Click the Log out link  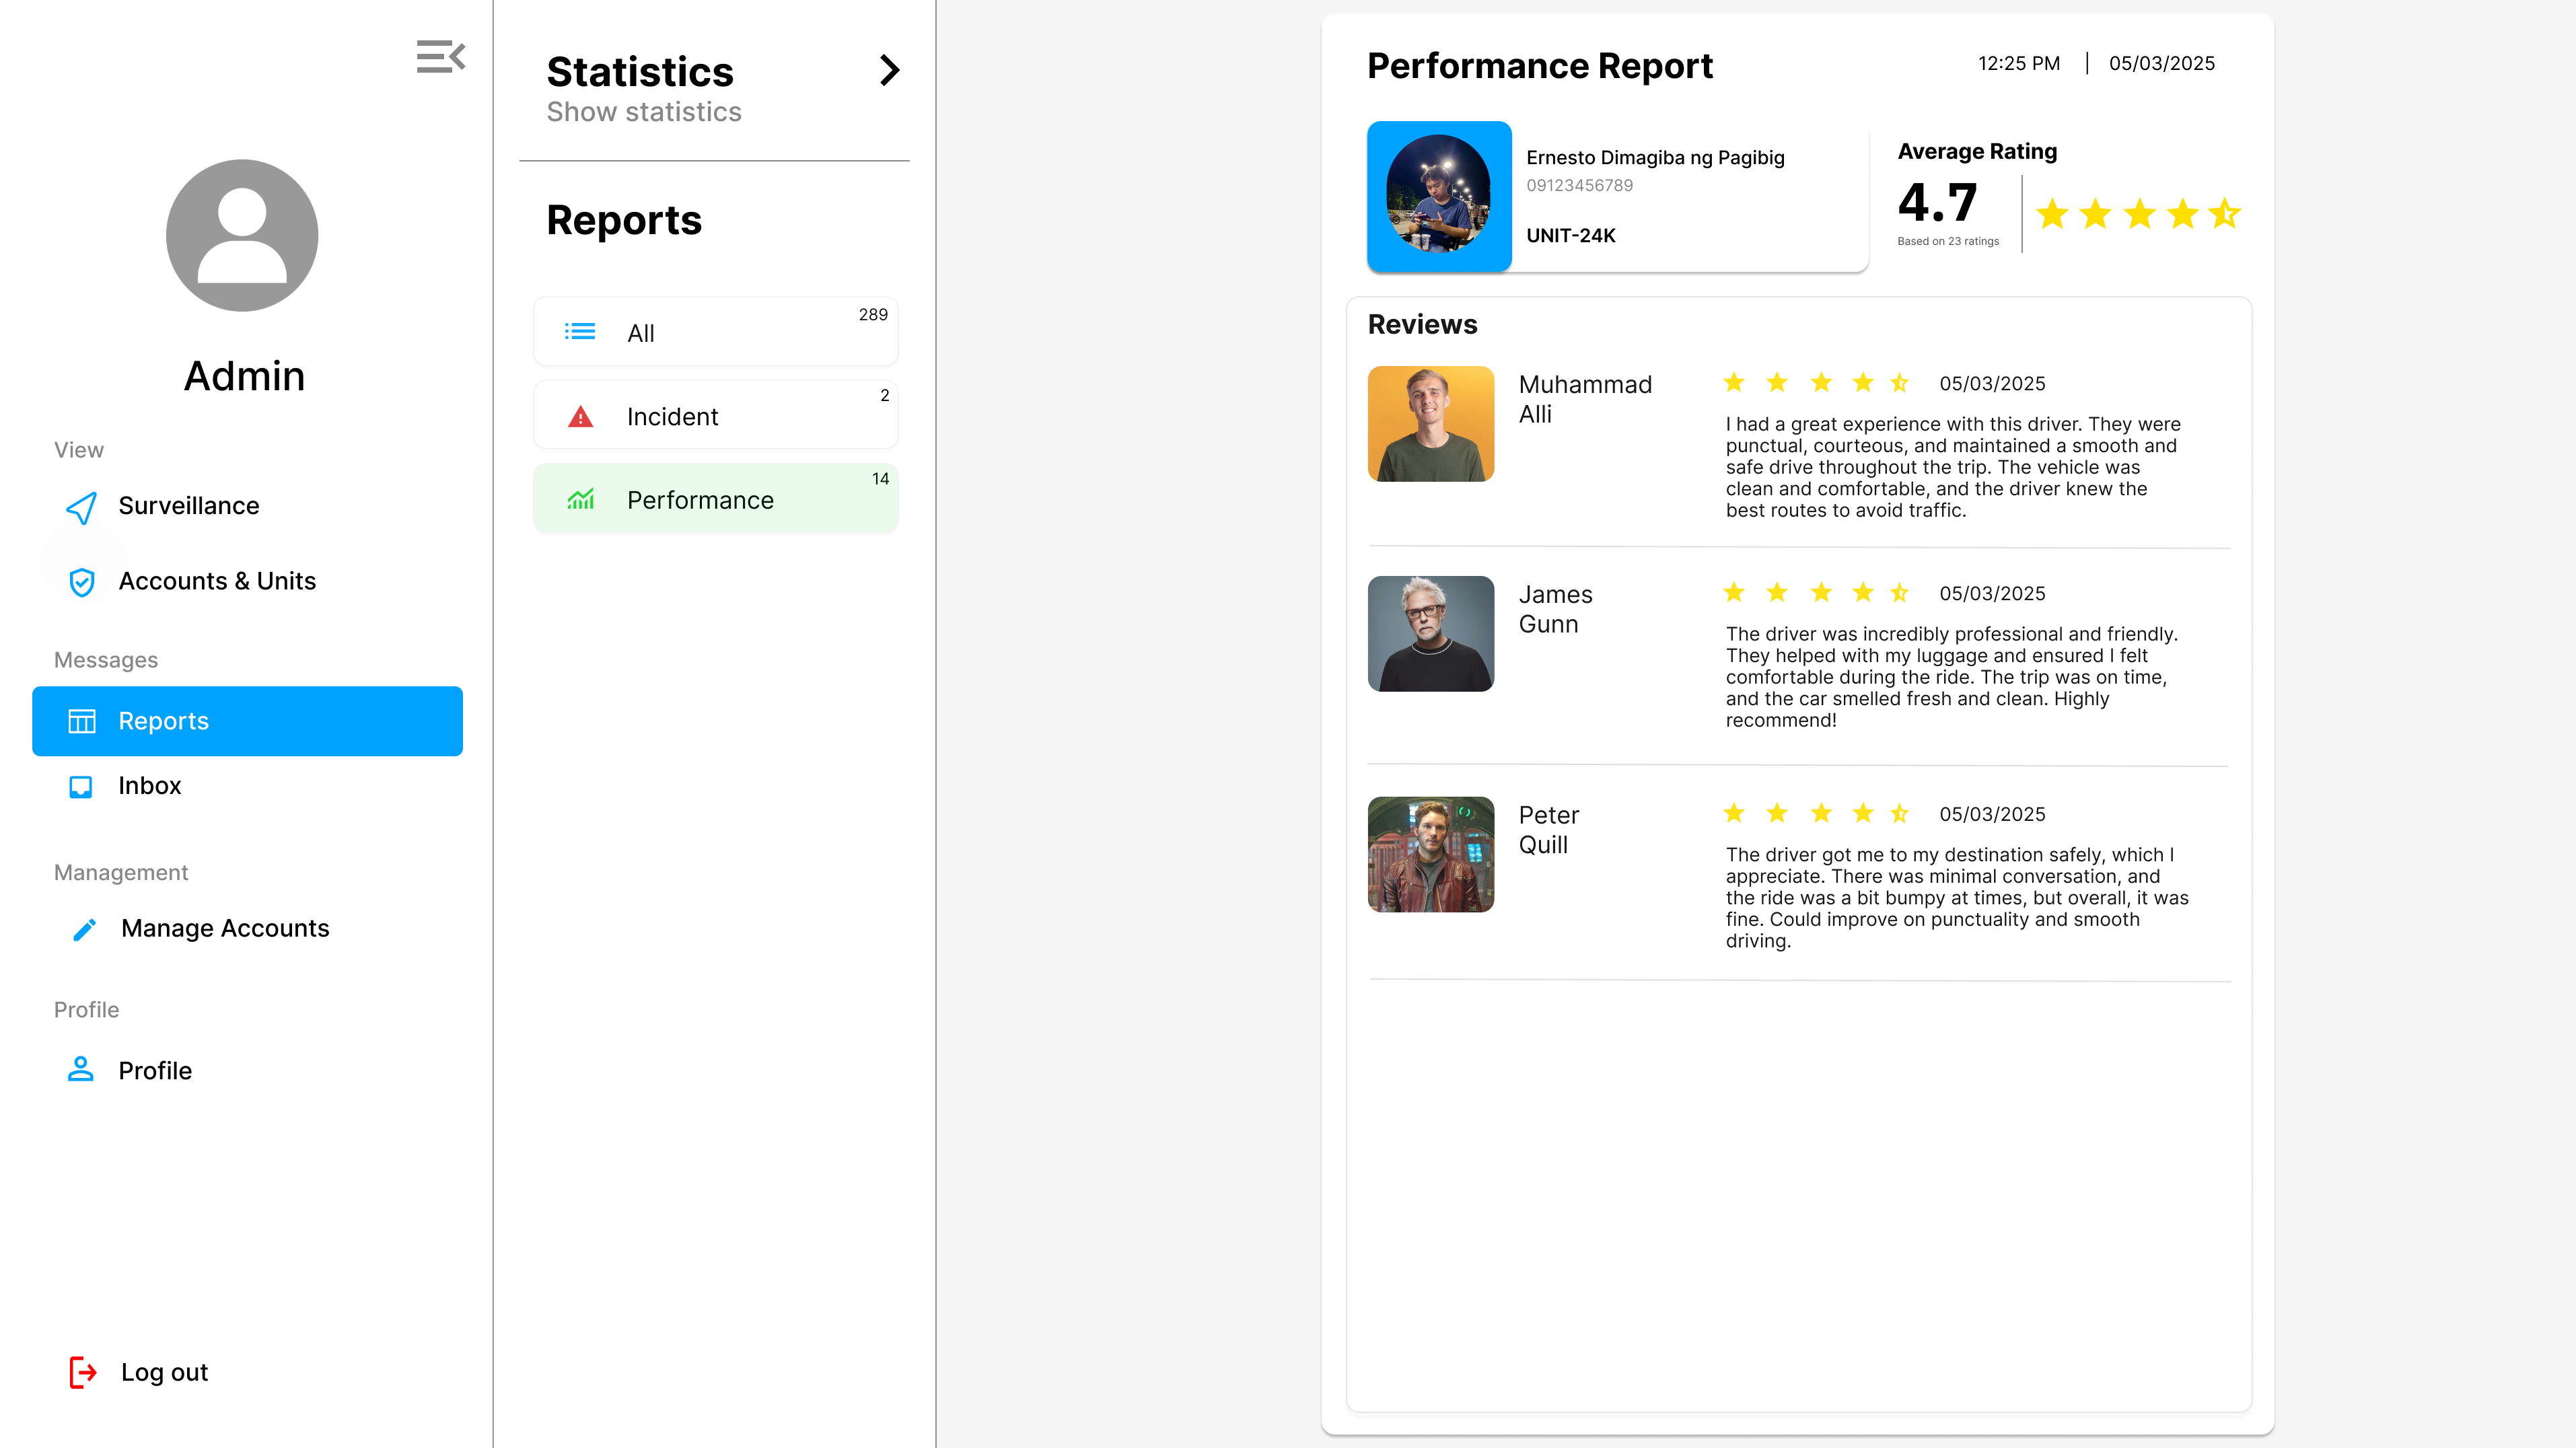[164, 1373]
